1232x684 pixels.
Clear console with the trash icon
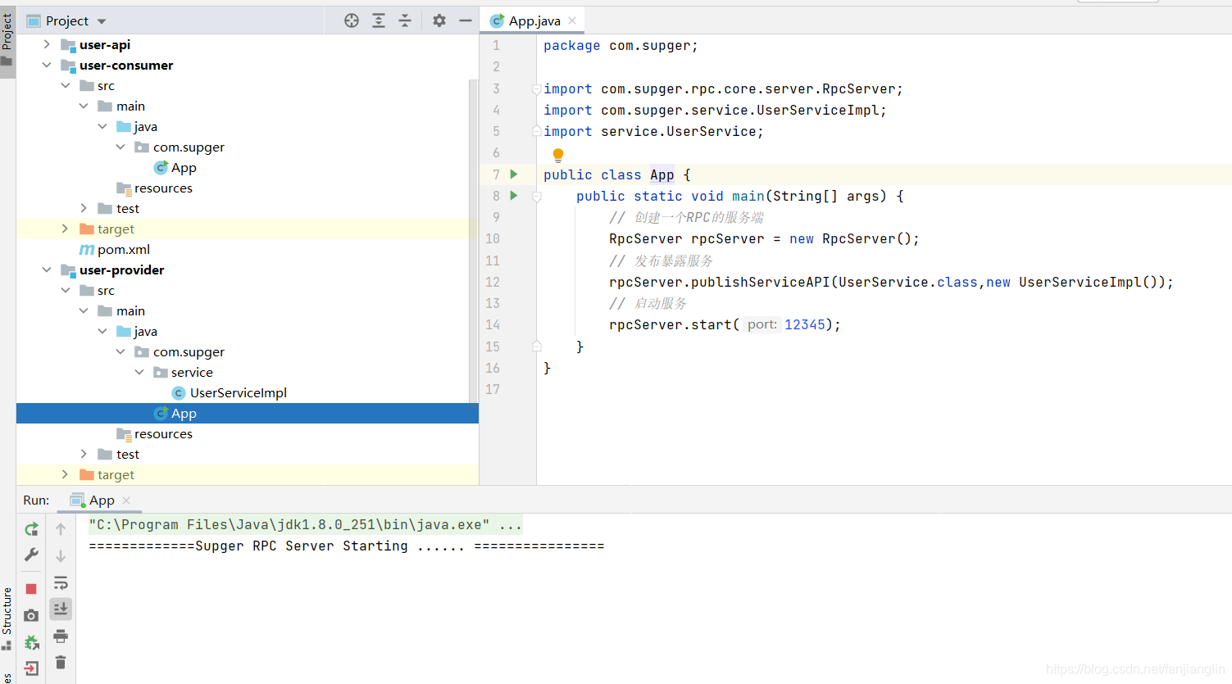(61, 662)
